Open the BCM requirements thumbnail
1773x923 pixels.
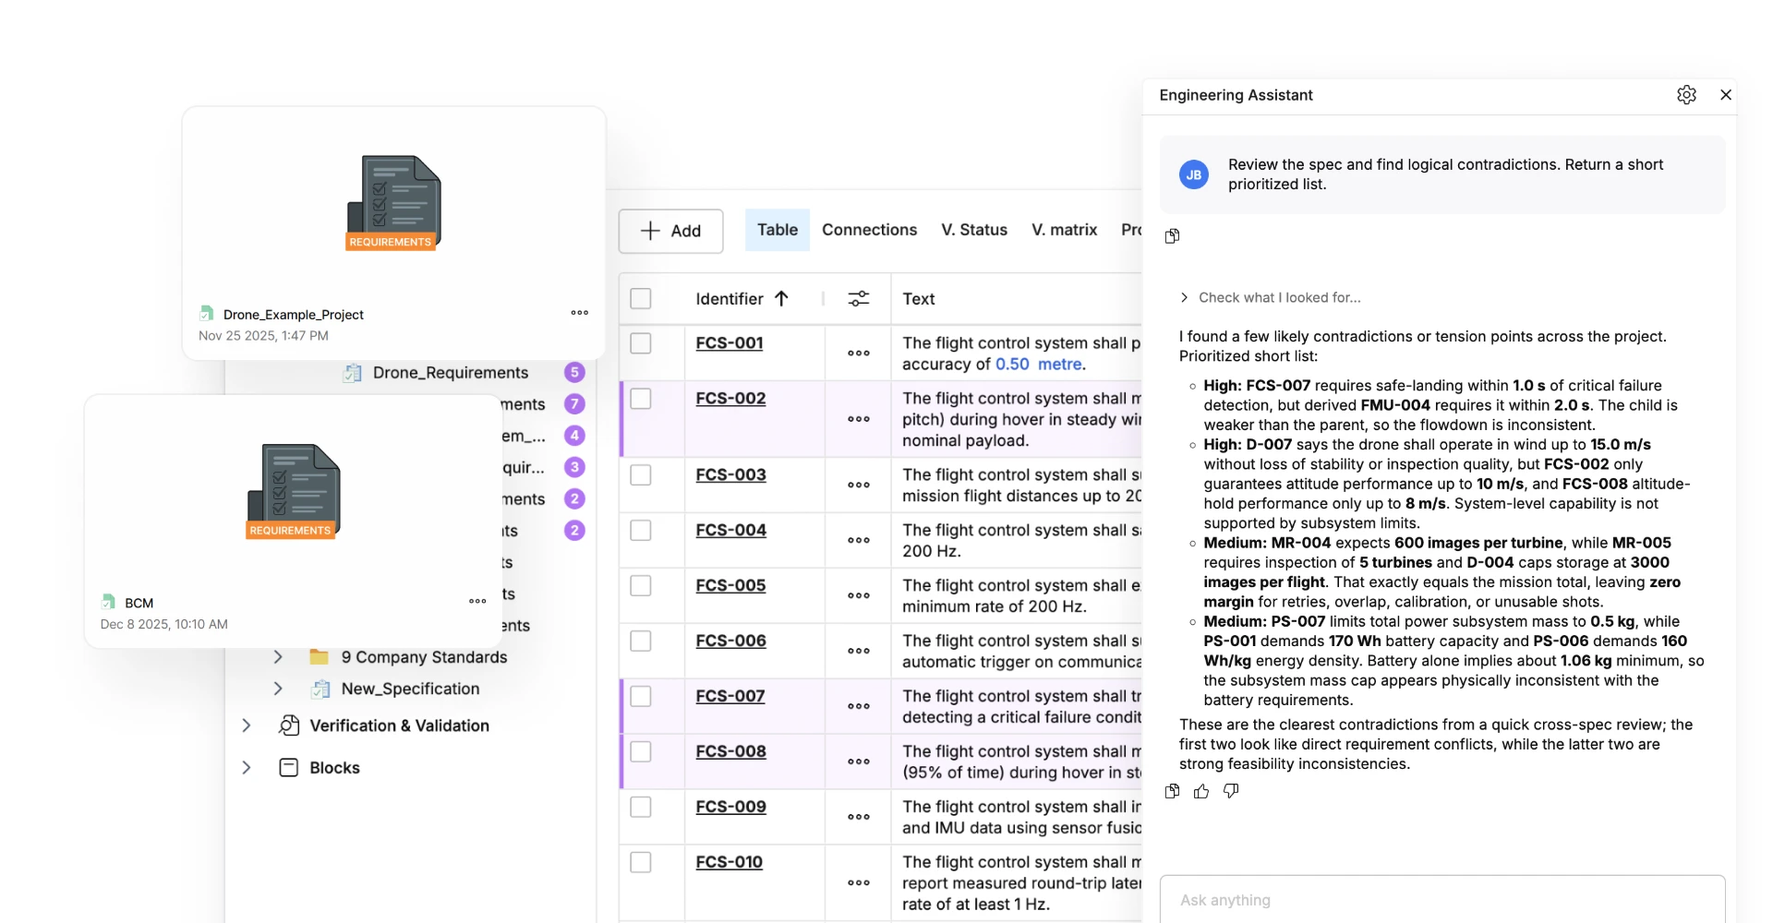point(294,492)
